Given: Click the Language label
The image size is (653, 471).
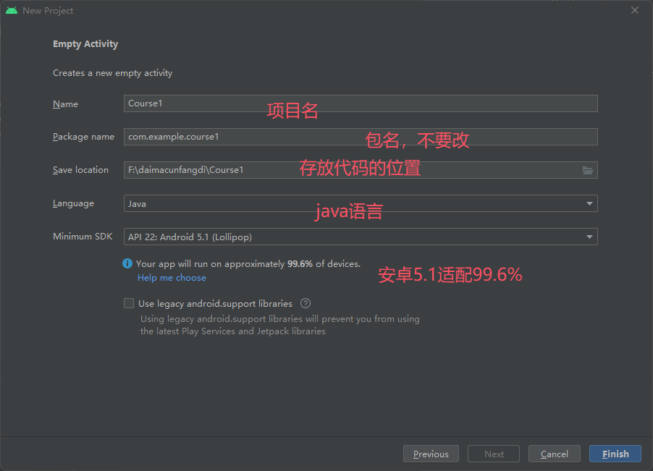Looking at the screenshot, I should click(73, 203).
